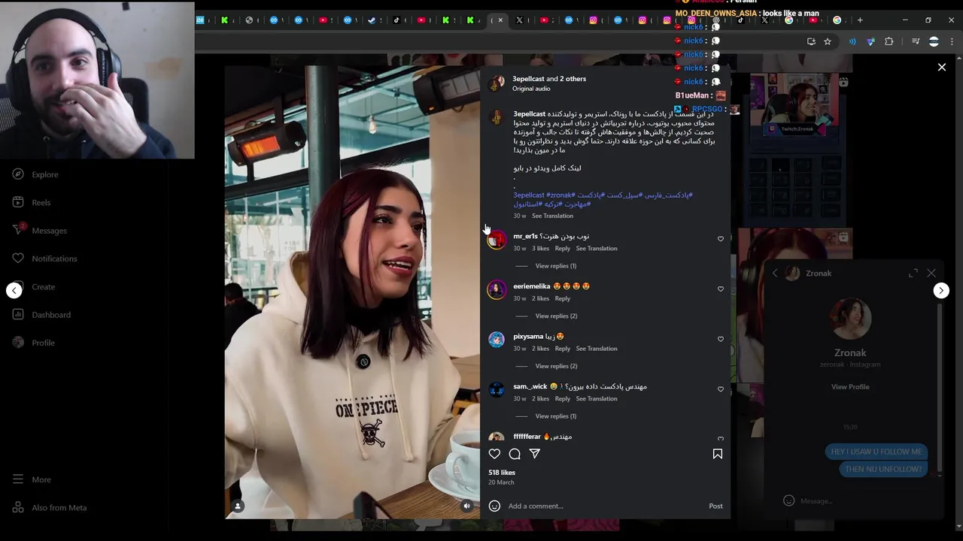Image resolution: width=963 pixels, height=541 pixels.
Task: Reply to mr_er1s comment
Action: point(563,249)
